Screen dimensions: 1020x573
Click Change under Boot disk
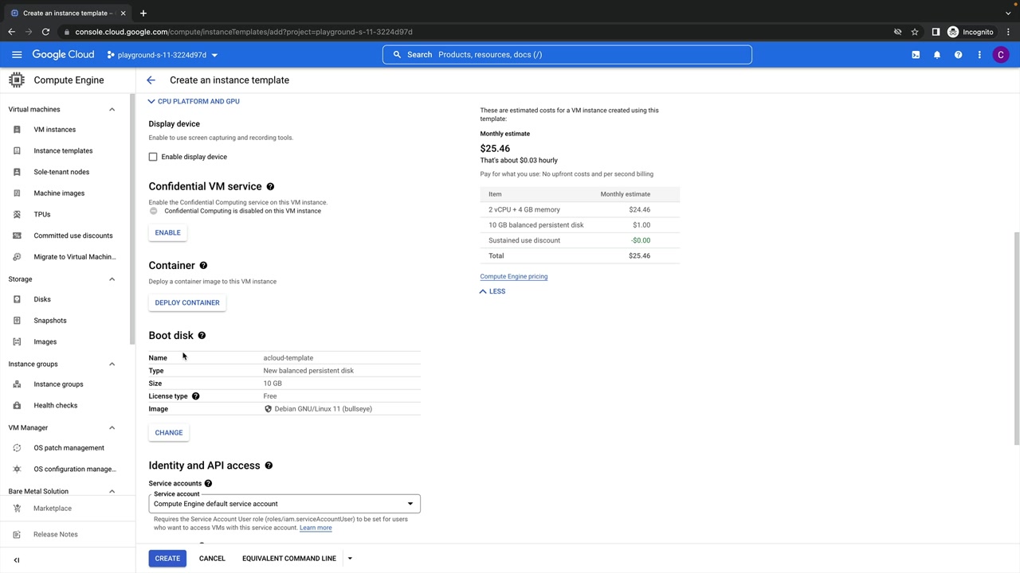pos(169,433)
